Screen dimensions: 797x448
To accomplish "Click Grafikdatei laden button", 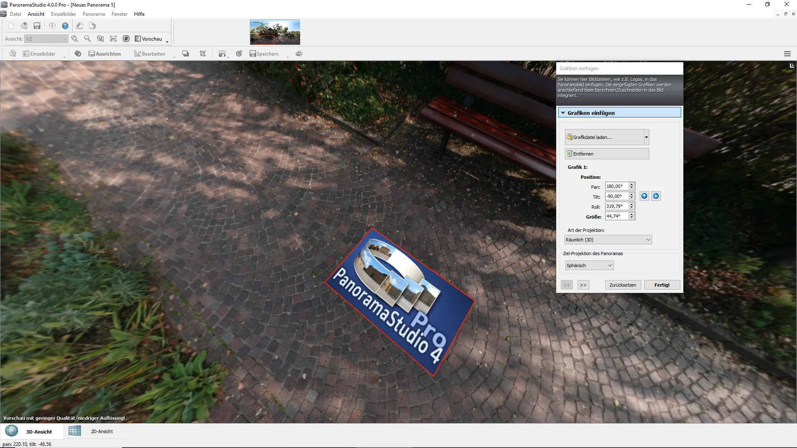I will [604, 137].
